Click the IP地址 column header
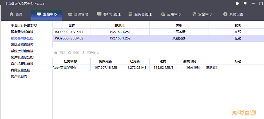 [x=120, y=26]
